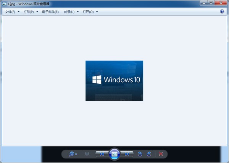Close the photo viewer window
Screen dimensions: 229x163
pyautogui.click(x=221, y=3)
